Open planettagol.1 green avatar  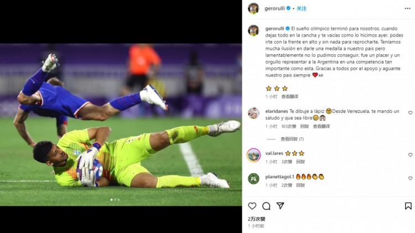coord(253,179)
